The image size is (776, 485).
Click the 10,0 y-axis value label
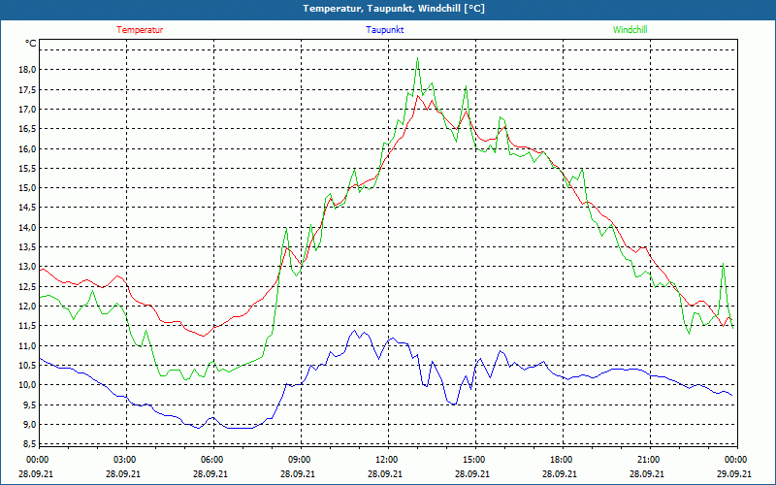(x=26, y=385)
